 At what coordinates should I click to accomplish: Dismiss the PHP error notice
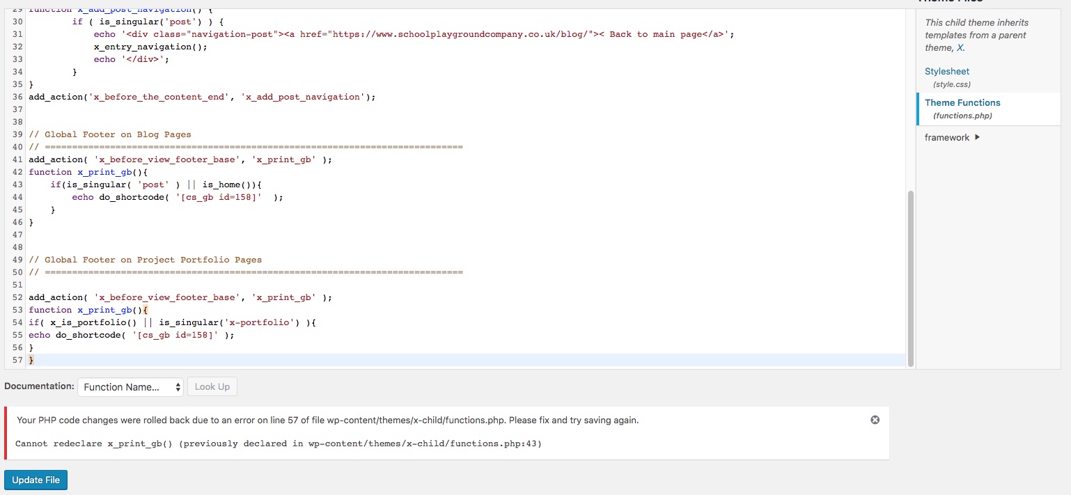click(x=875, y=420)
